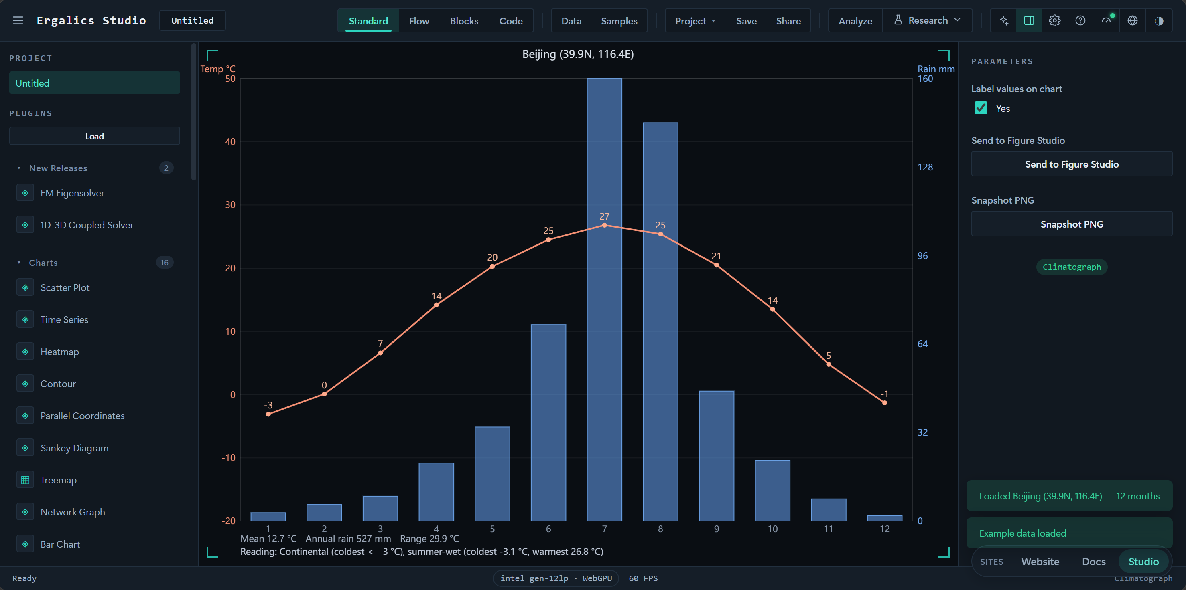Select the Untitled project in sidebar
Viewport: 1186px width, 590px height.
[94, 83]
